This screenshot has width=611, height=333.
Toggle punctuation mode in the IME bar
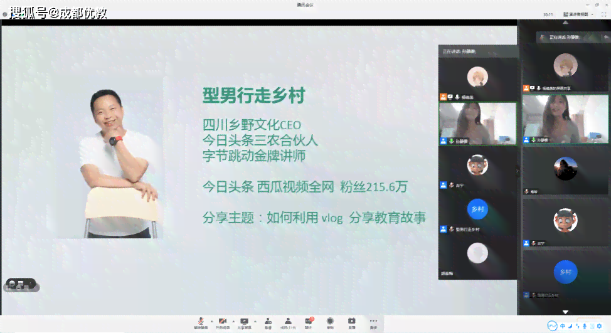coord(578,326)
